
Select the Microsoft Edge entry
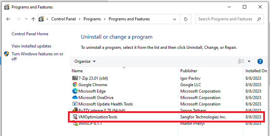click(92, 91)
